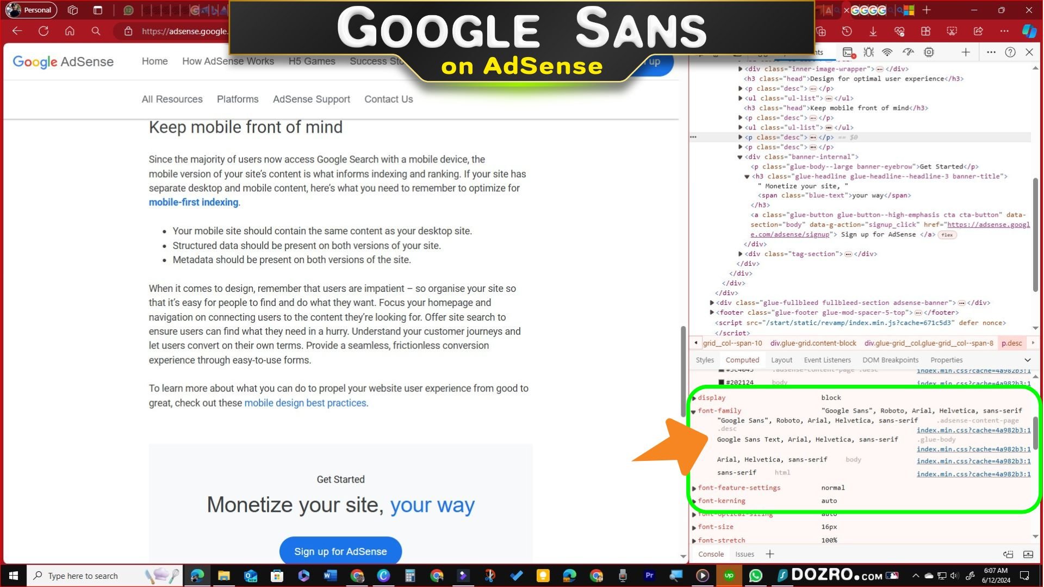Open All Resources nav item
This screenshot has height=587, width=1044.
pyautogui.click(x=172, y=99)
